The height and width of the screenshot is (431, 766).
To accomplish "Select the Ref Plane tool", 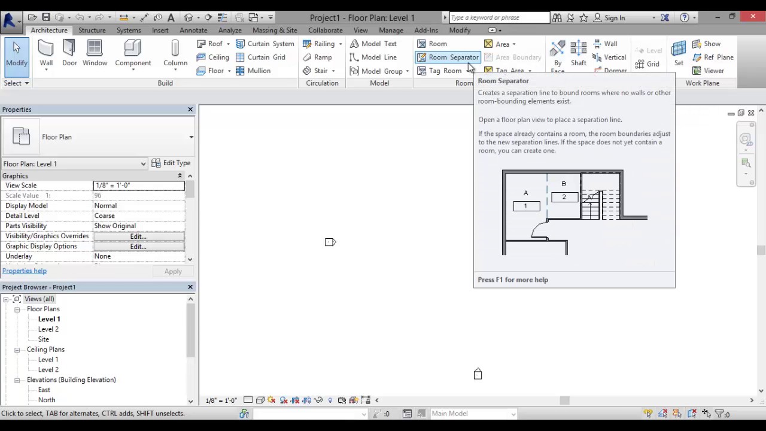I will (713, 57).
